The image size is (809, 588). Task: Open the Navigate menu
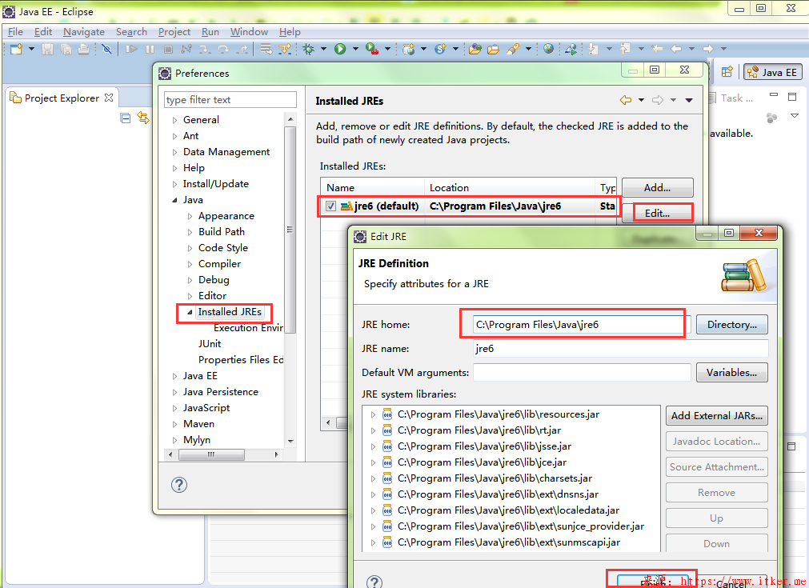[x=84, y=32]
